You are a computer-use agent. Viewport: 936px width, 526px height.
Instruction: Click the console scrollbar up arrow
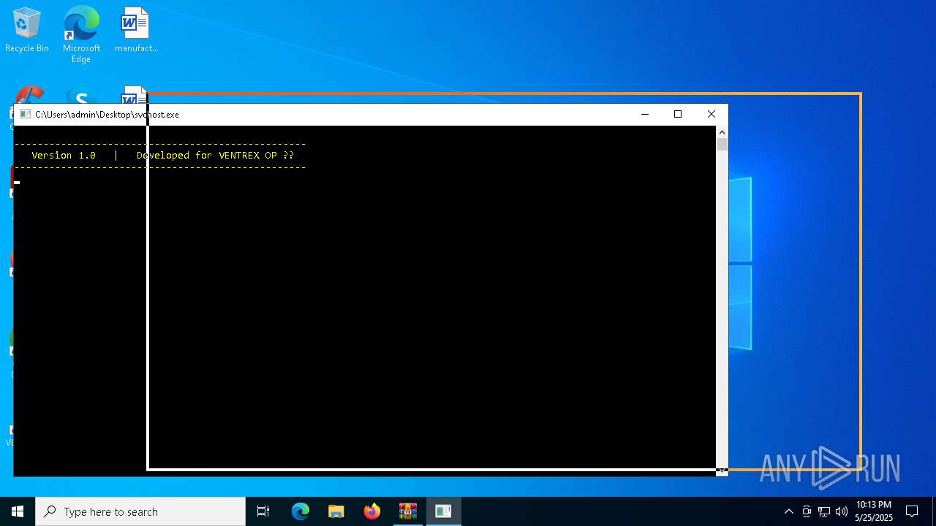coord(722,132)
